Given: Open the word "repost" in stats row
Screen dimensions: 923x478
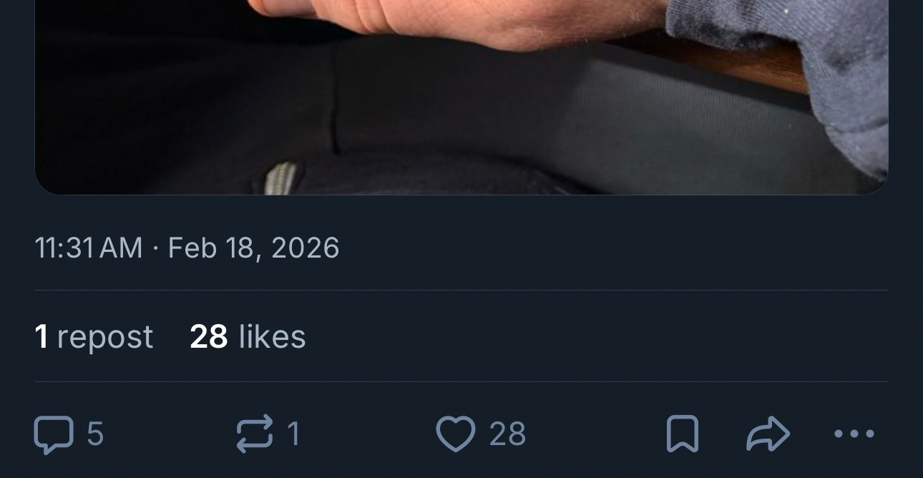Looking at the screenshot, I should click(x=105, y=336).
